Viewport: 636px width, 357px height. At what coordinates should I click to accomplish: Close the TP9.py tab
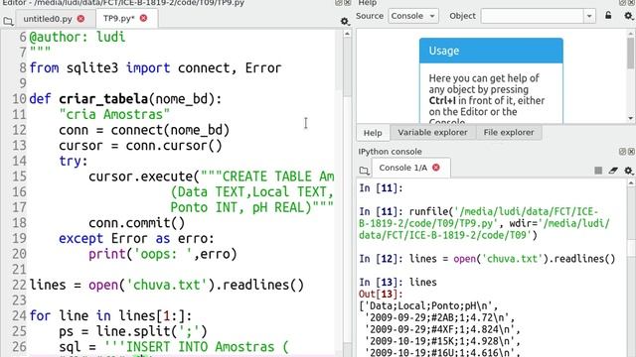(143, 18)
